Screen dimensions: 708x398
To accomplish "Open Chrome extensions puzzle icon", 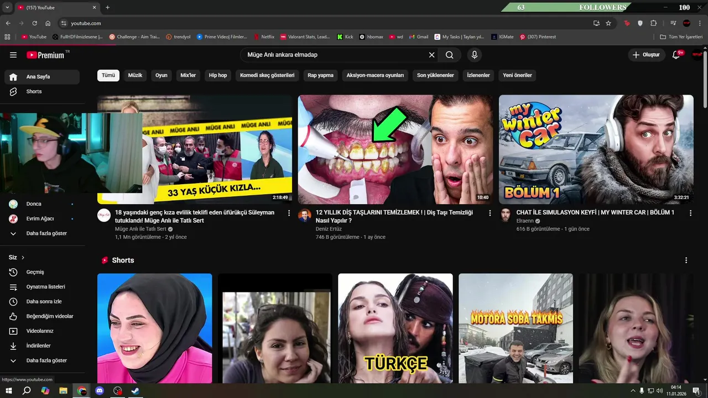I will (653, 23).
